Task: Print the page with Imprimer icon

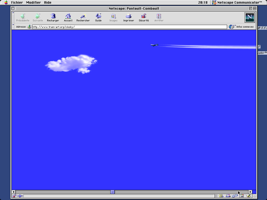Action: pos(129,17)
